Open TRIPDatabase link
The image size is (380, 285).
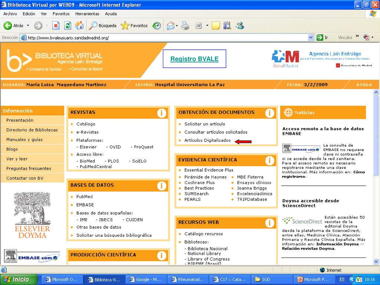point(252,199)
